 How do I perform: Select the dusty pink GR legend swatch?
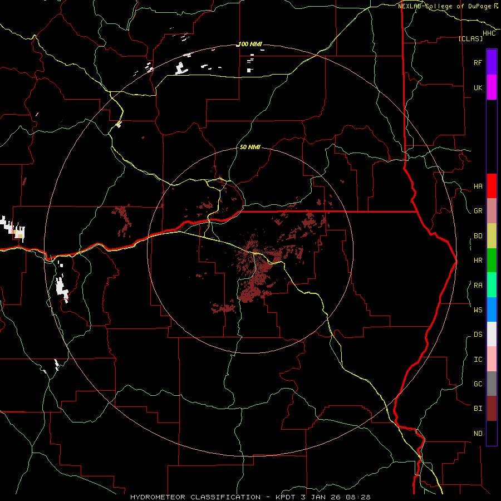click(x=492, y=211)
